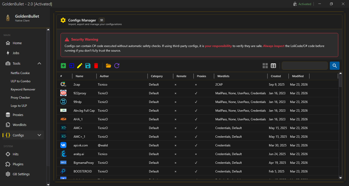Select the ULP to Combo tool
The width and height of the screenshot is (349, 186).
(20, 81)
